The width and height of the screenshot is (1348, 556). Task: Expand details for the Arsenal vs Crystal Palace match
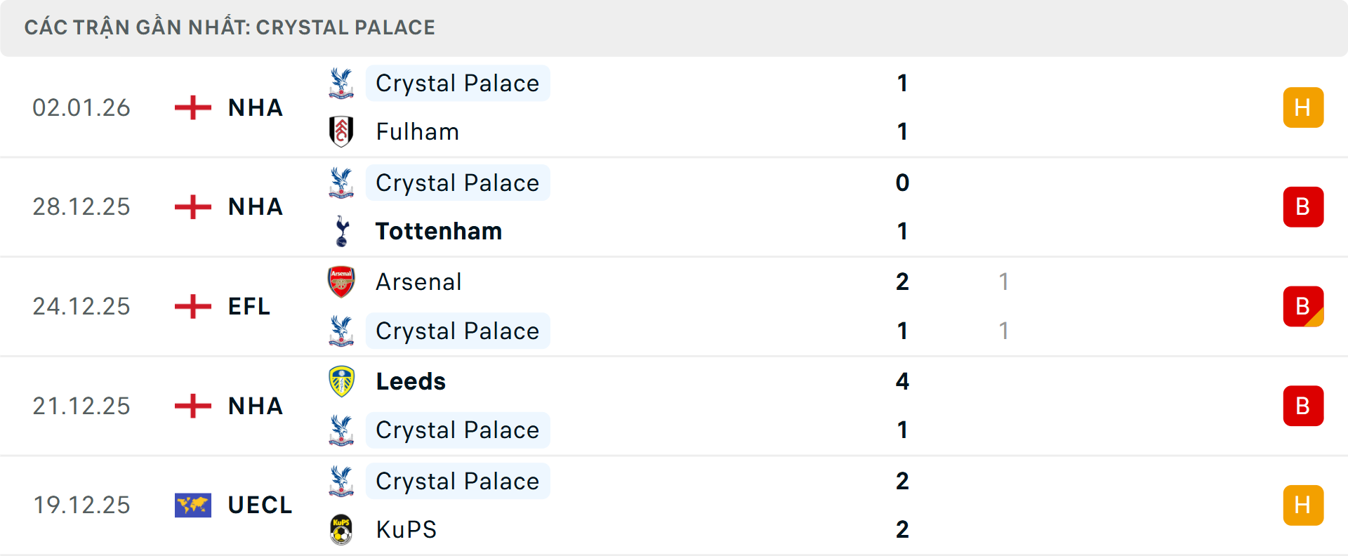[702, 306]
